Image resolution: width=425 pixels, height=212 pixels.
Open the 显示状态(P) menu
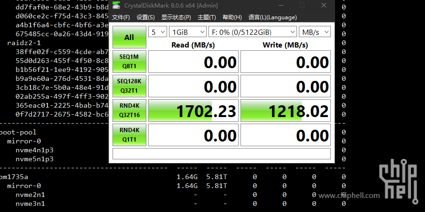click(x=176, y=17)
